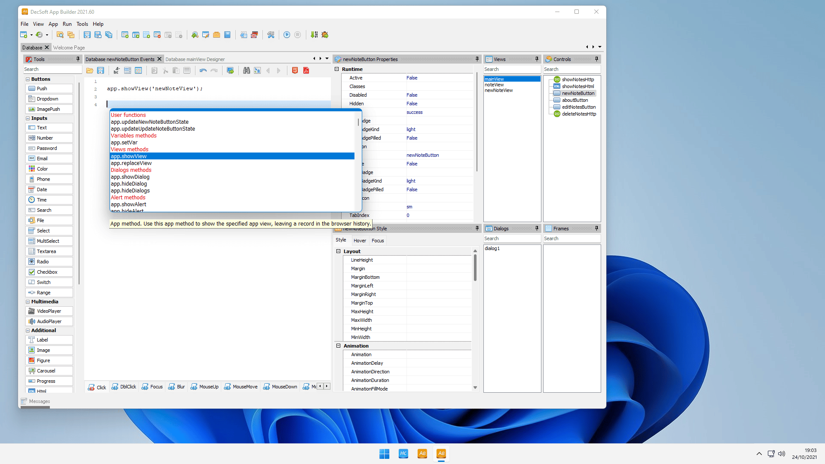
Task: Click the Click event tab at bottom
Action: [x=97, y=386]
